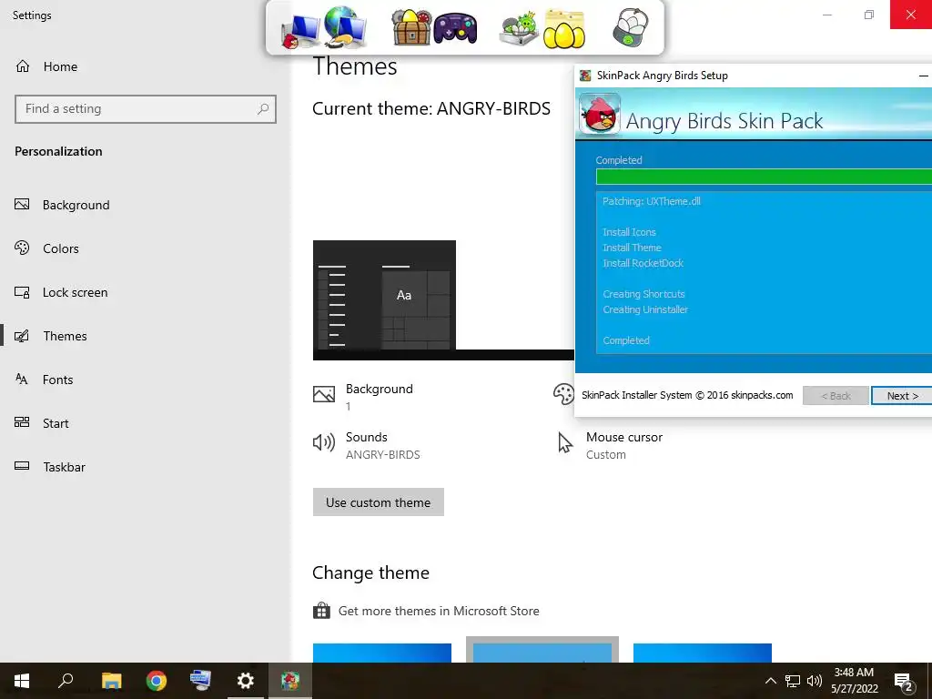Viewport: 932px width, 699px height.
Task: Click the Home icon in Settings sidebar
Action: click(x=23, y=66)
